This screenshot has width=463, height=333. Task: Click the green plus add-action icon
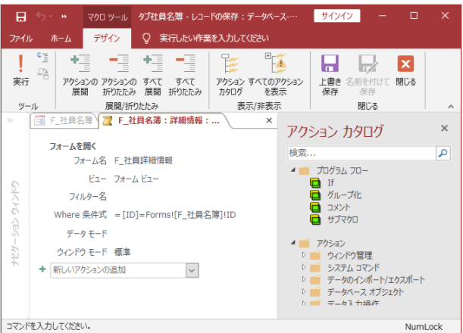click(42, 269)
